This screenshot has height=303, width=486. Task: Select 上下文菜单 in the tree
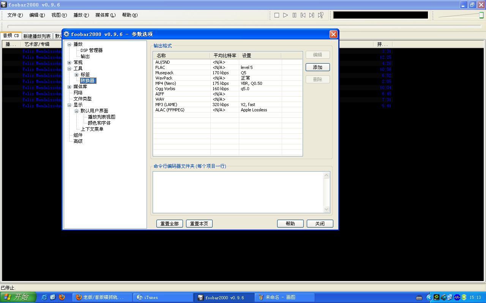[x=92, y=129]
